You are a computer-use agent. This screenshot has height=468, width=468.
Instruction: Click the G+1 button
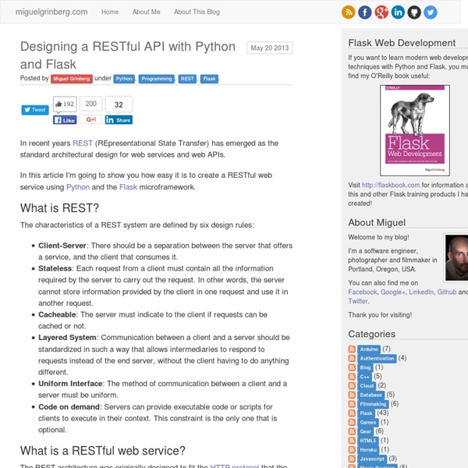90,119
